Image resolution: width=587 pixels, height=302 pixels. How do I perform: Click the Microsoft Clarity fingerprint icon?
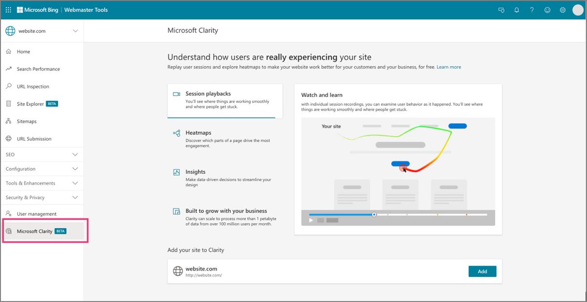pos(8,231)
